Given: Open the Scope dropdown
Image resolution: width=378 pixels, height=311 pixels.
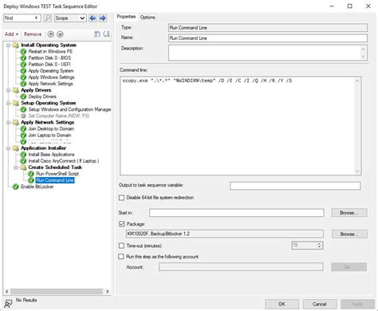Looking at the screenshot, I should (70, 18).
